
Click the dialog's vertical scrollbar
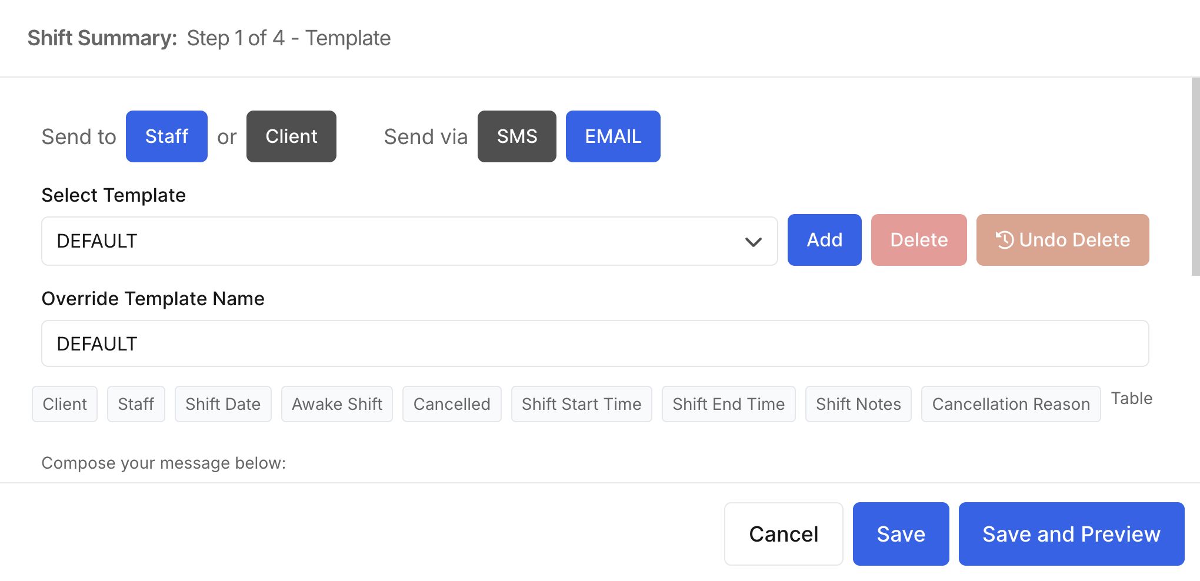coord(1195,176)
